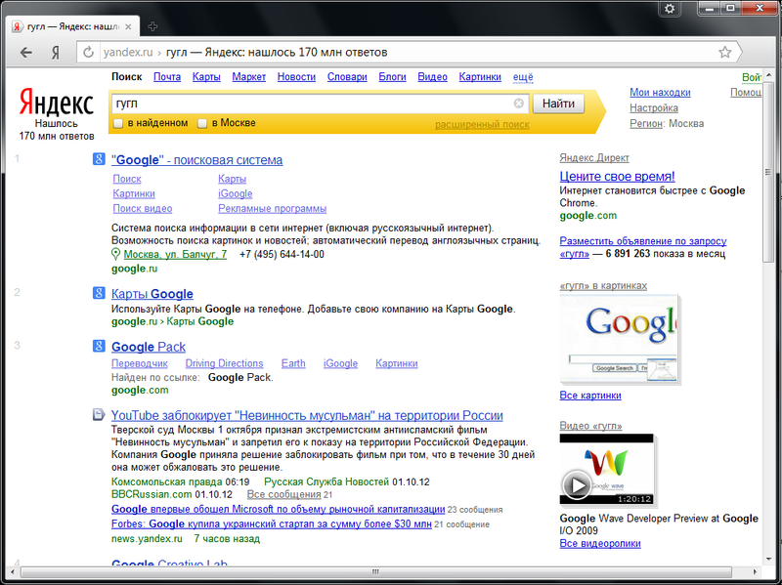Viewport: 782px width, 585px height.
Task: Open Маркет in the top navigation
Action: pyautogui.click(x=249, y=77)
